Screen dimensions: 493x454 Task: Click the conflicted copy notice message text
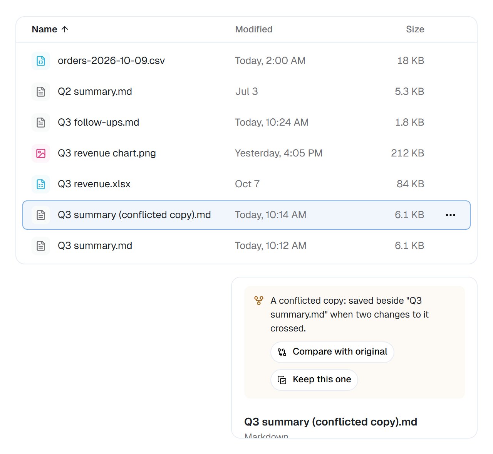click(x=349, y=314)
